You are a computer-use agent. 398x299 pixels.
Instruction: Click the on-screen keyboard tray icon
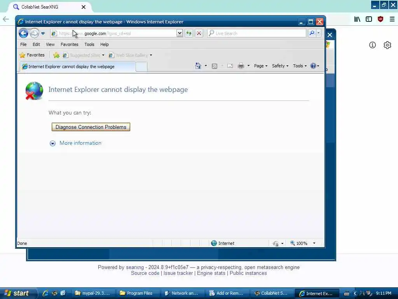point(347,294)
